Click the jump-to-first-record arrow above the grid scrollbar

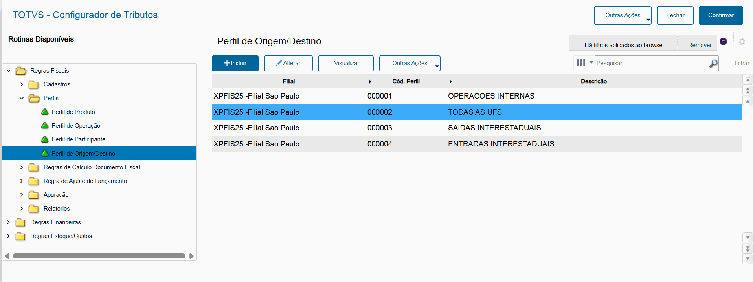tap(747, 80)
